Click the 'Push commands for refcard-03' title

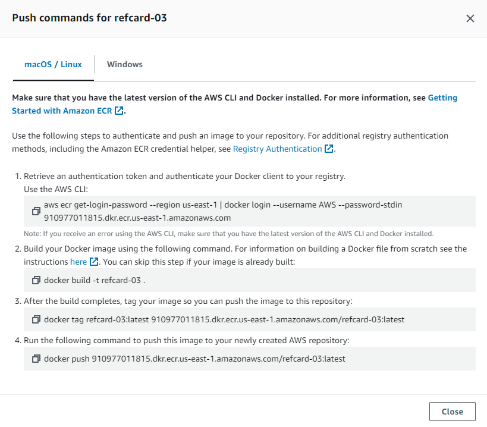coord(89,18)
